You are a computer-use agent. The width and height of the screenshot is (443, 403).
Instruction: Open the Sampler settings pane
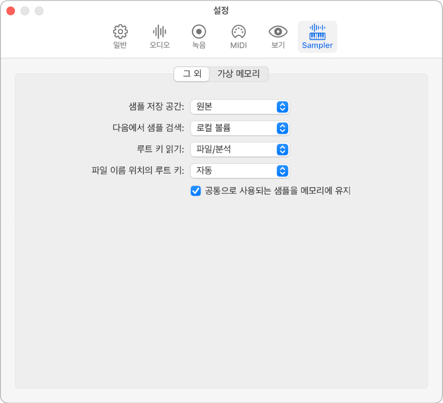click(317, 36)
